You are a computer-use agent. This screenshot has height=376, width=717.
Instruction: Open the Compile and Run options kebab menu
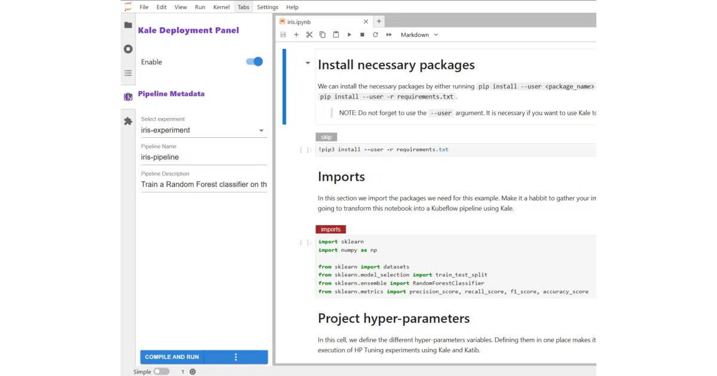pyautogui.click(x=236, y=357)
